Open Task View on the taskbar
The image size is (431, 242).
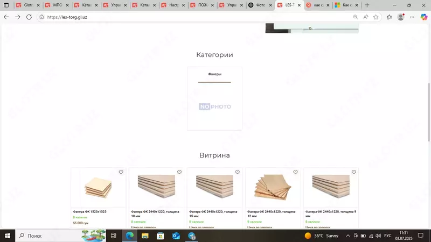[x=114, y=236]
